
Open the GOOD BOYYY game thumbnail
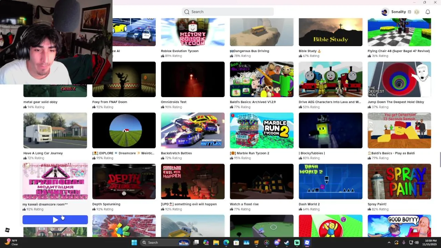point(399,226)
